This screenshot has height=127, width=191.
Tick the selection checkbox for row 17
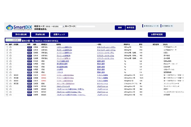11,92
